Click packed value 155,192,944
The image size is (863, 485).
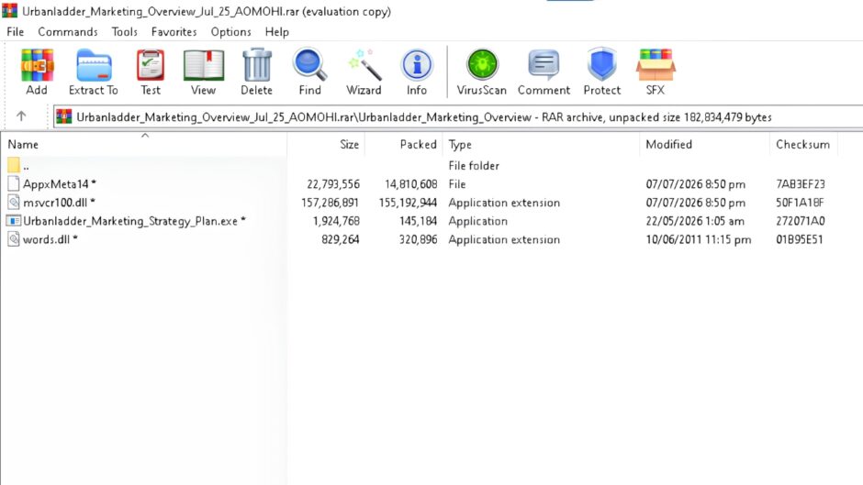pos(408,203)
